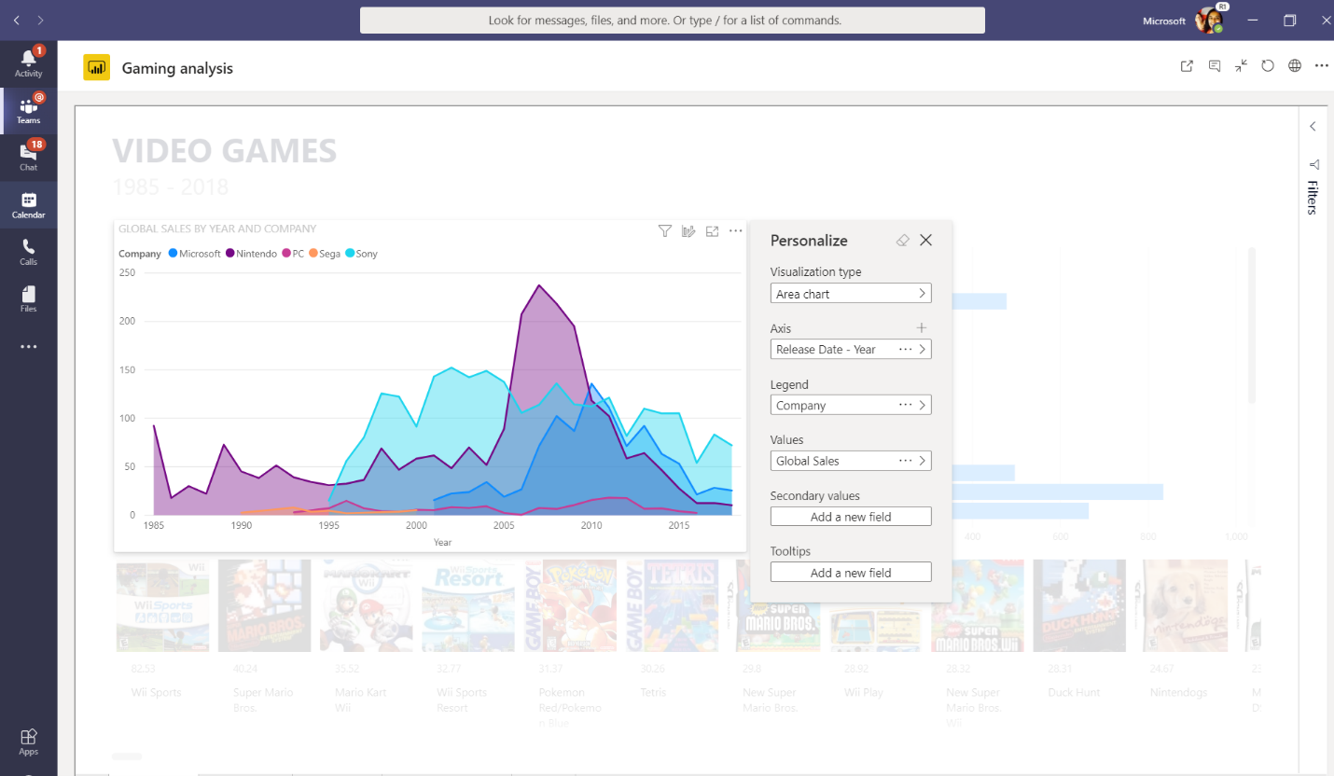
Task: Reload the Gaming analysis tab
Action: point(1268,66)
